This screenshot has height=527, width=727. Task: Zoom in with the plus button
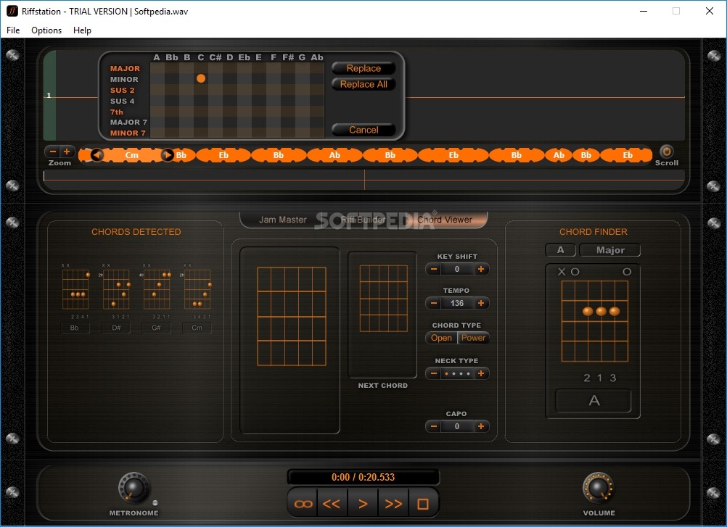coord(67,152)
